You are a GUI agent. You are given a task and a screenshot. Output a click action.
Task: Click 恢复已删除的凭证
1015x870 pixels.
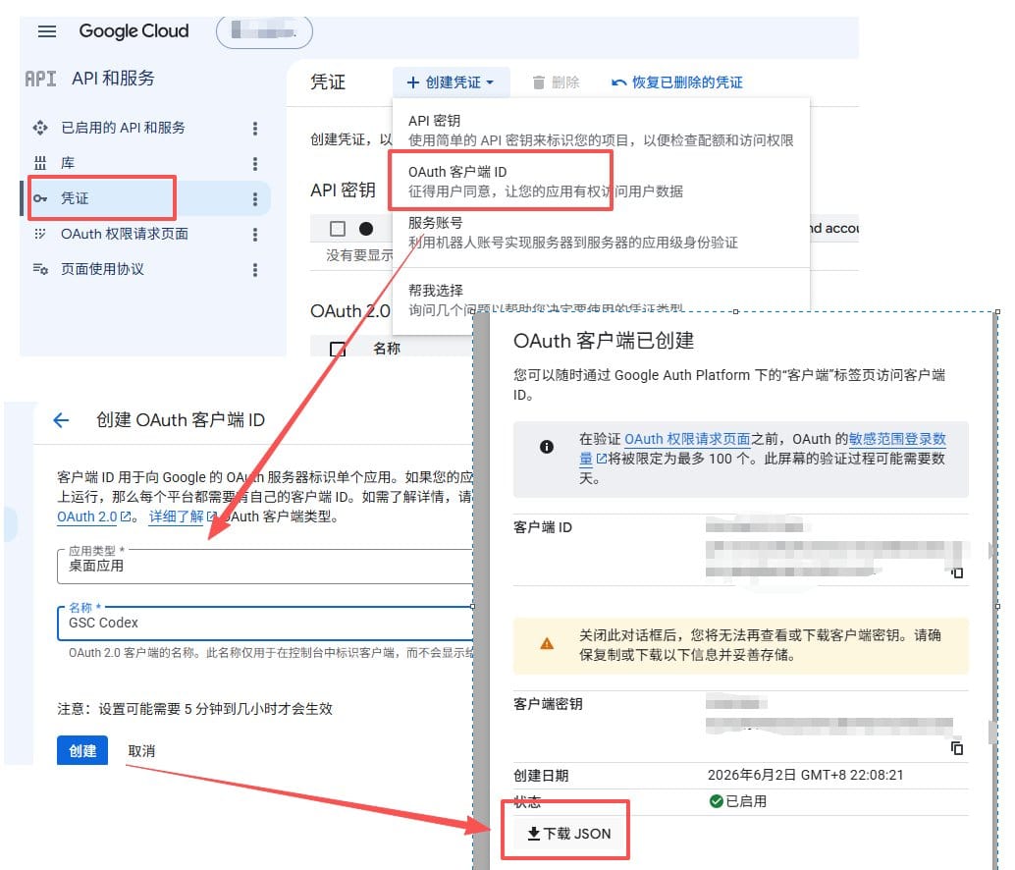(x=677, y=82)
